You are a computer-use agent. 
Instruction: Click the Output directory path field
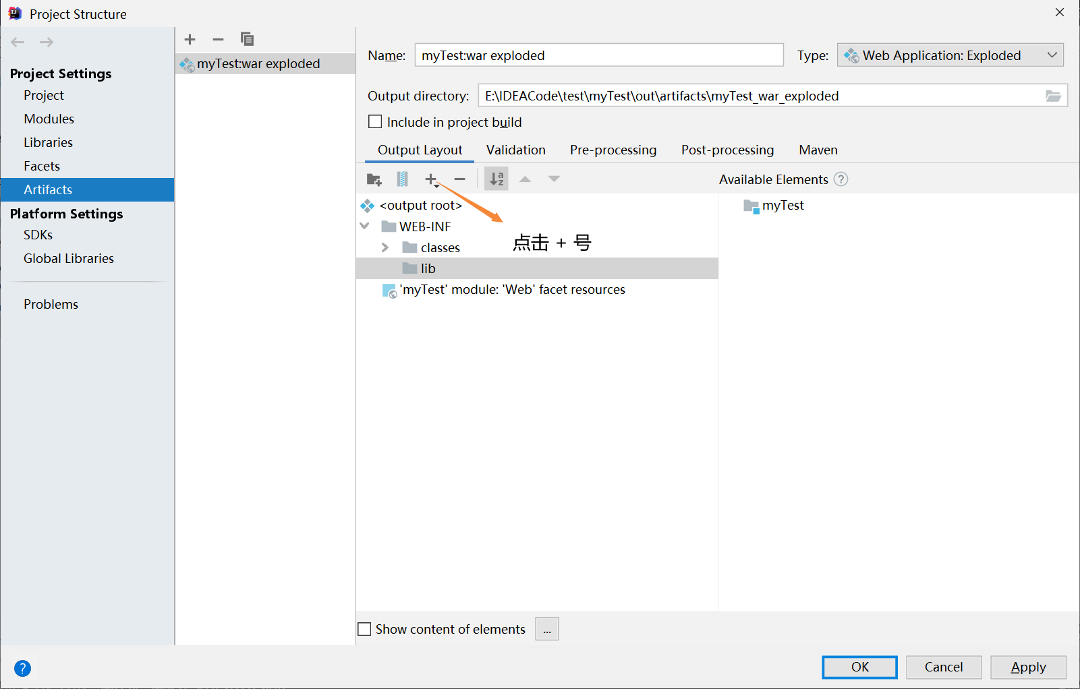[761, 96]
